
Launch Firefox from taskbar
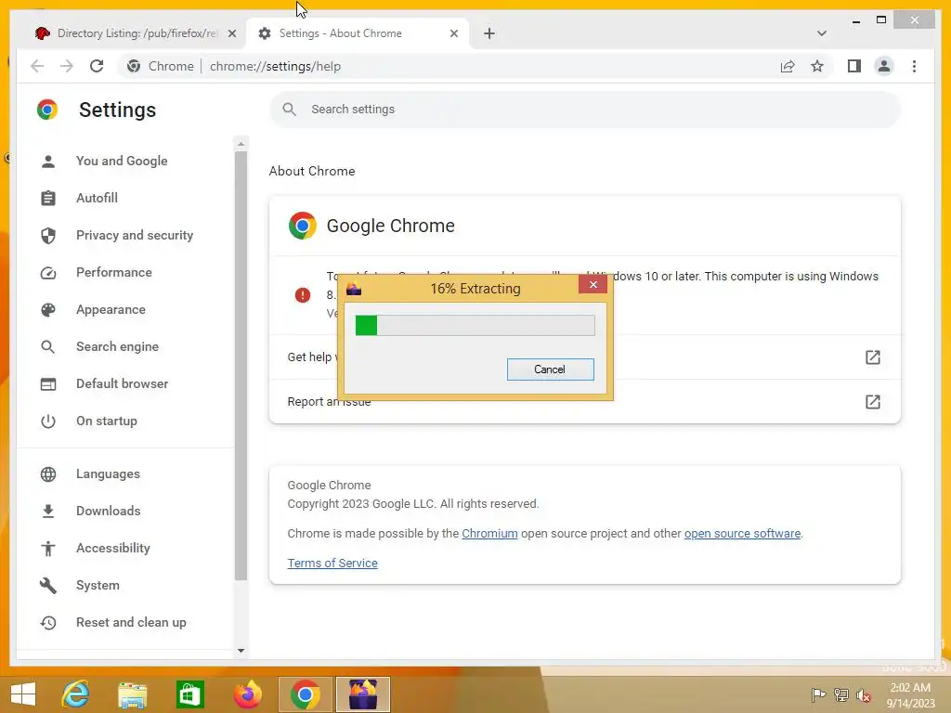(247, 694)
